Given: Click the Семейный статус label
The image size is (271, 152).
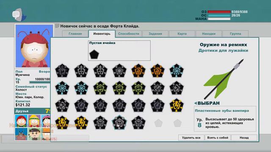Looking at the screenshot, I should pyautogui.click(x=31, y=87).
